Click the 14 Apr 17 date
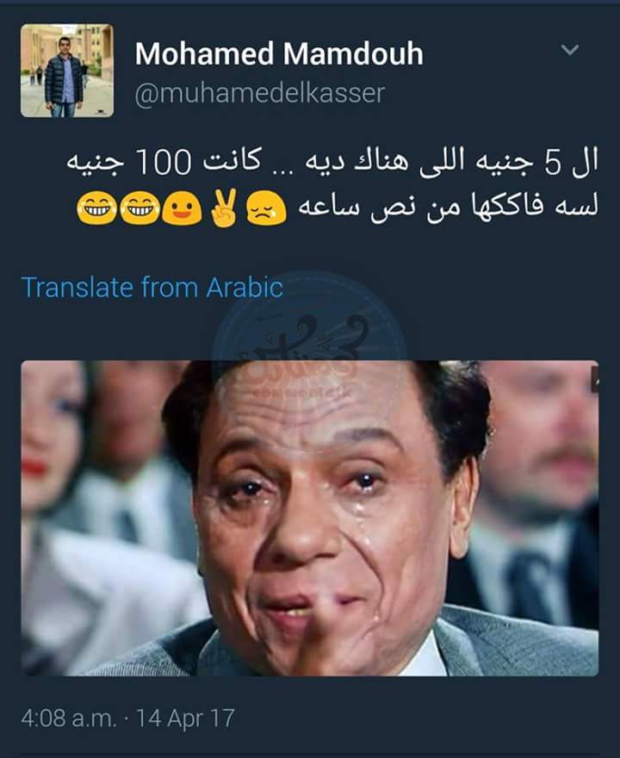This screenshot has width=620, height=758. [185, 718]
